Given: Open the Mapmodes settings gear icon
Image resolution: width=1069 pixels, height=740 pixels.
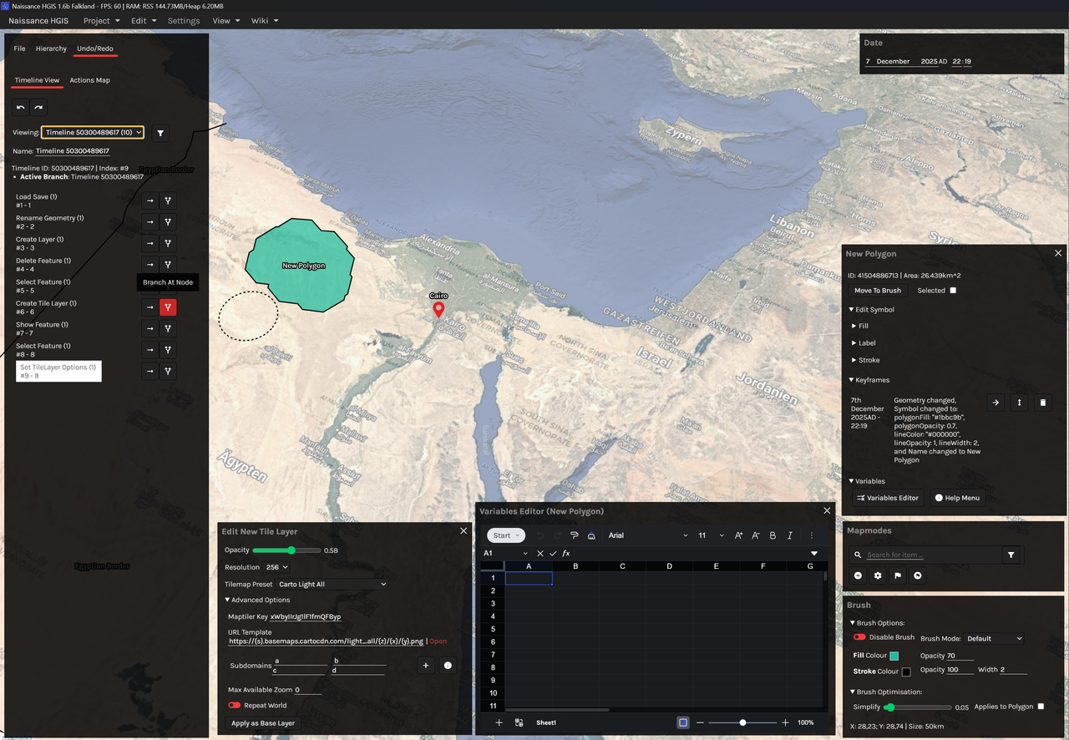Looking at the screenshot, I should (x=878, y=575).
